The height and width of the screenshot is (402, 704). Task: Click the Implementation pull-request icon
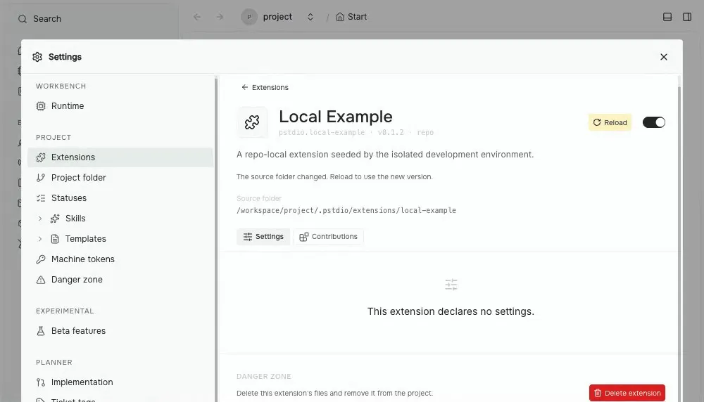click(41, 382)
